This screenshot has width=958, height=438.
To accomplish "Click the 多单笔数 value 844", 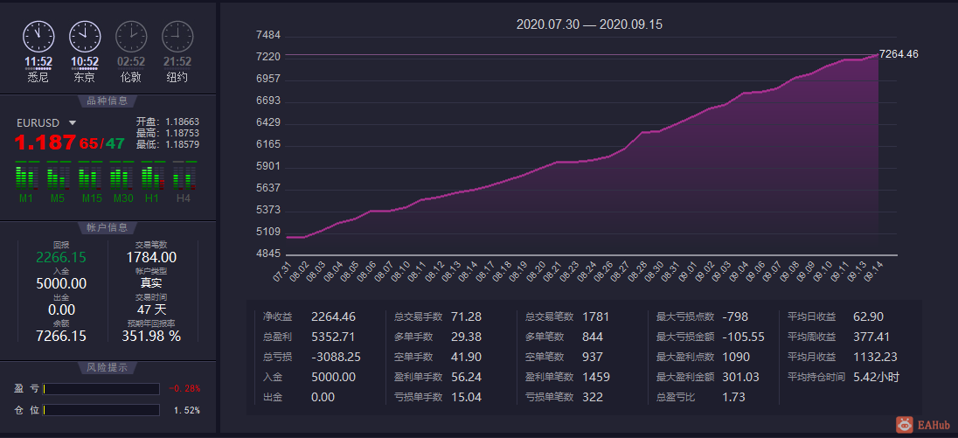I will click(x=593, y=337).
